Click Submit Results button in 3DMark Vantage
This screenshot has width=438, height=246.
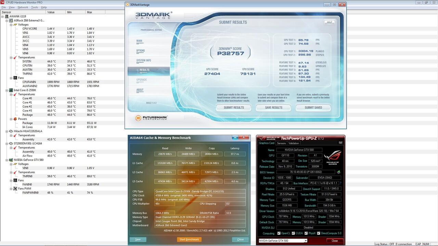coord(234,108)
